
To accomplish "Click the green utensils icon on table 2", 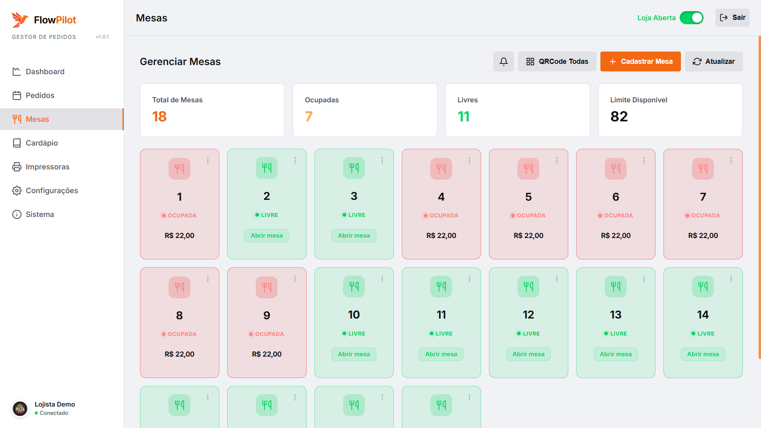I will (x=266, y=168).
